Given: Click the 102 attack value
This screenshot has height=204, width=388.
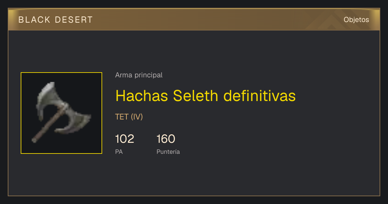Looking at the screenshot, I should (124, 139).
